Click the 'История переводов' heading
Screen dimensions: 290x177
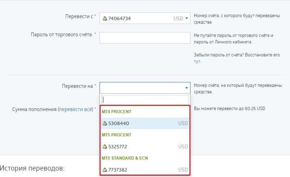(32, 168)
